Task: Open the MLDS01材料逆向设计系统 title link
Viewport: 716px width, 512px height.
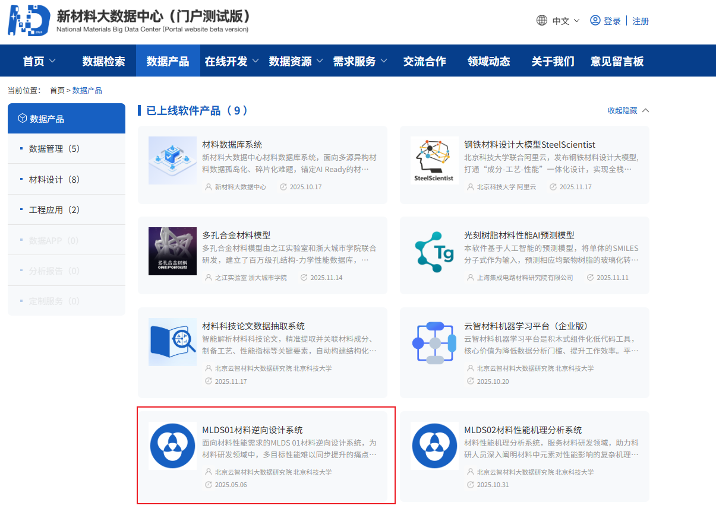Action: tap(252, 430)
